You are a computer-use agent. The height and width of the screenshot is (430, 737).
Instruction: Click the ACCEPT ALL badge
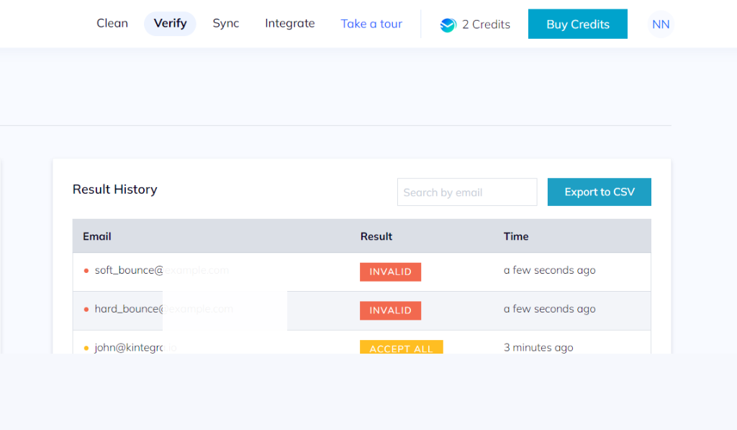[x=402, y=347]
